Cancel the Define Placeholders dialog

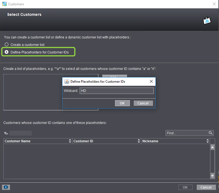[143, 103]
